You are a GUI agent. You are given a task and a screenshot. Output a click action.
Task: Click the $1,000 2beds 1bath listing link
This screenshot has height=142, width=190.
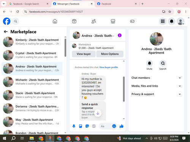[96, 48]
